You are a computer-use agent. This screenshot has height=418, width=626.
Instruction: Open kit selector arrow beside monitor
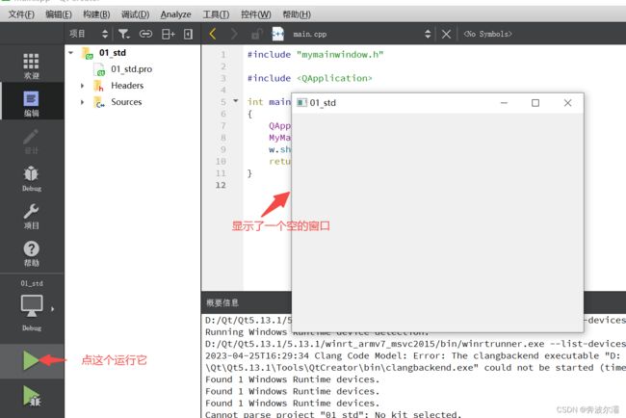[x=52, y=308]
